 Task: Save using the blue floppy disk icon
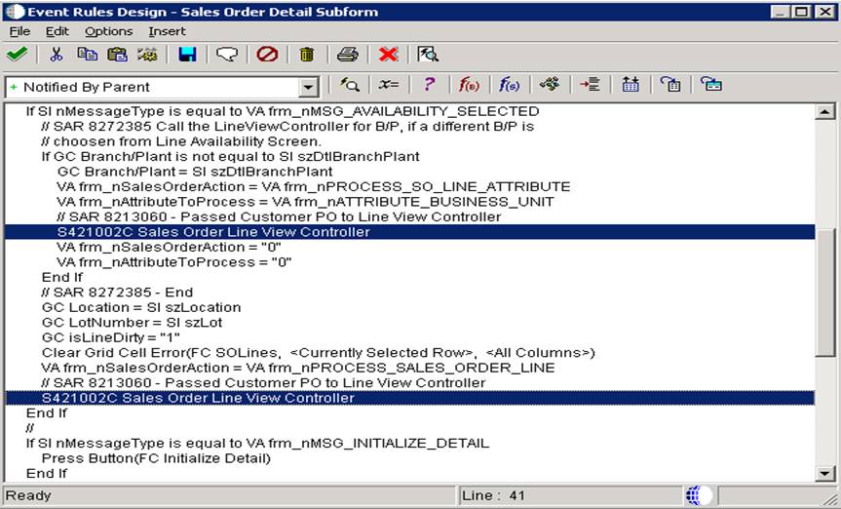187,55
